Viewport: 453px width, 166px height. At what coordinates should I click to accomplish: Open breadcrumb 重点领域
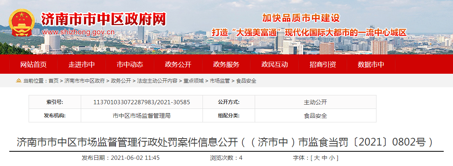[x=194, y=81]
